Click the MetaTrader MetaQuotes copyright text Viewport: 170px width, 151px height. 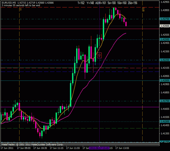(32, 144)
